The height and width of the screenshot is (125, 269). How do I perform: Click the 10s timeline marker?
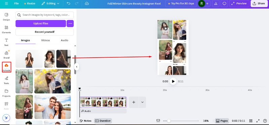tap(122, 90)
